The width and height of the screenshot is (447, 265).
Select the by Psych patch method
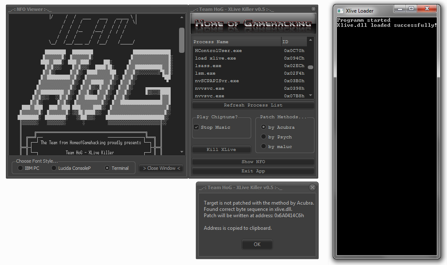[x=263, y=137]
